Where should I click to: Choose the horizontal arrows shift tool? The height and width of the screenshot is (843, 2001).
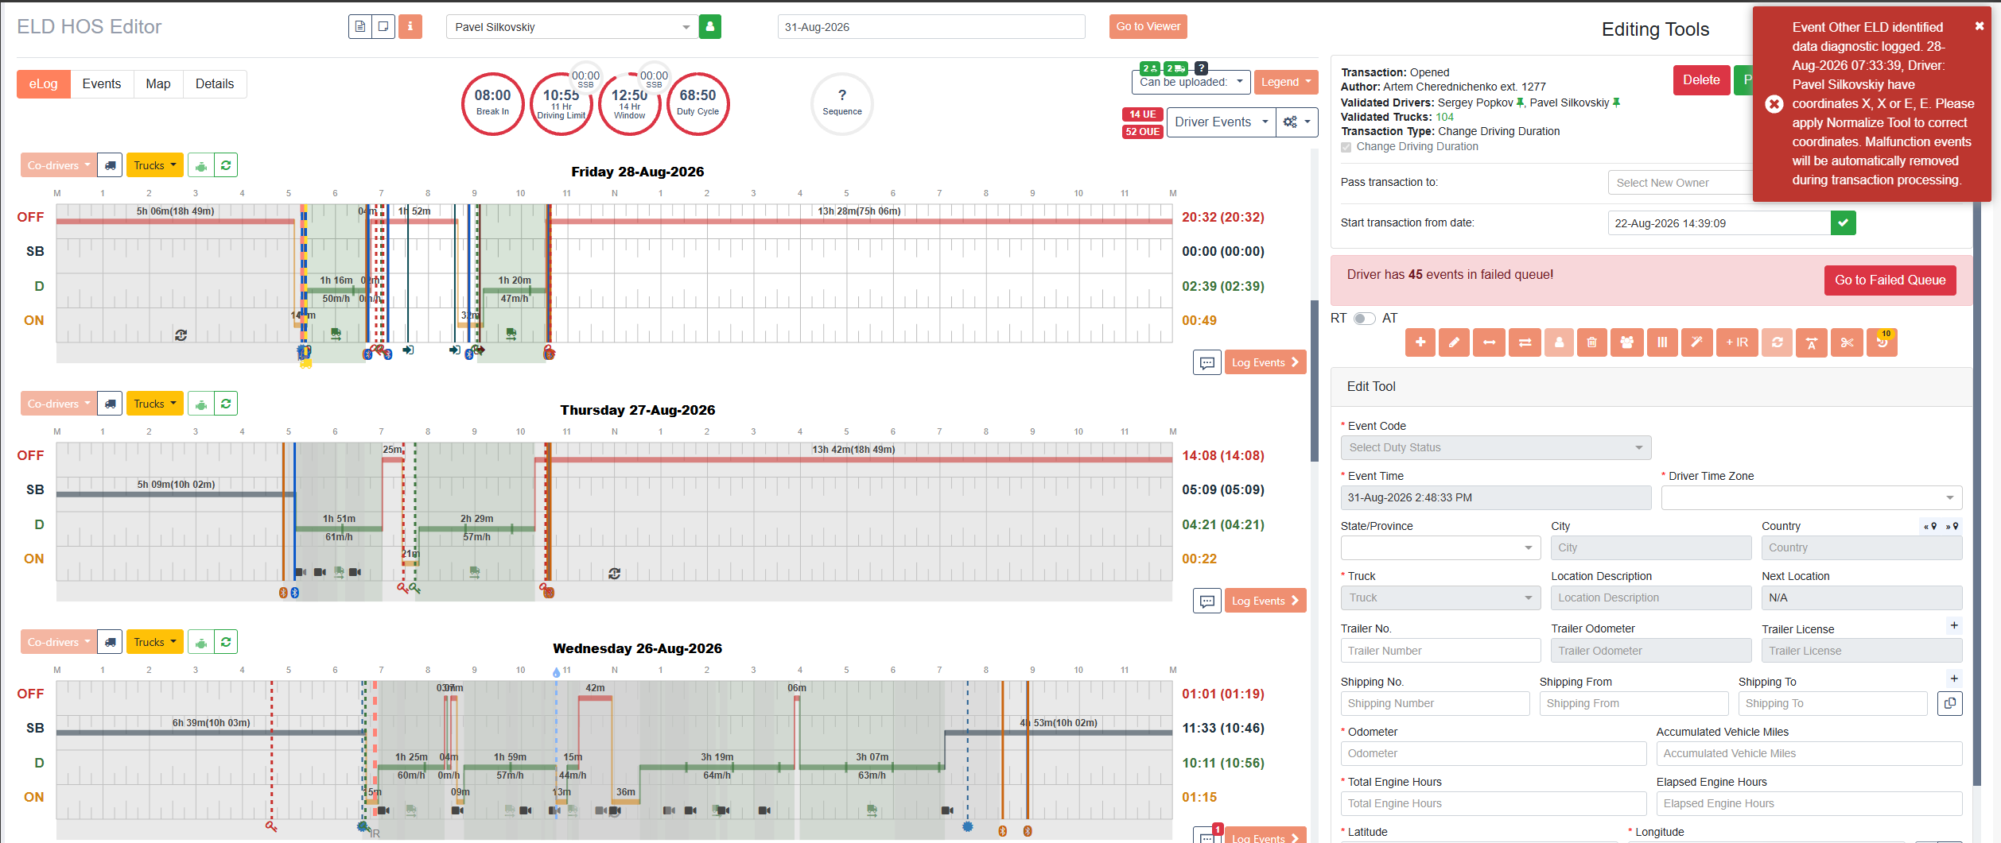pyautogui.click(x=1489, y=342)
